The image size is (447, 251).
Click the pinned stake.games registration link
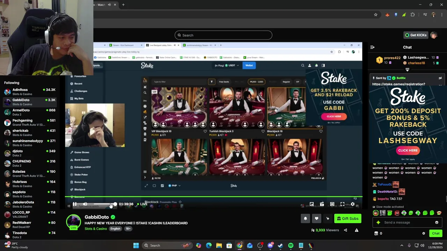click(398, 84)
